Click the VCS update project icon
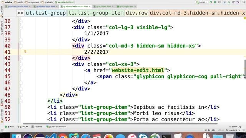The width and height of the screenshot is (246, 138). tap(225, 2)
